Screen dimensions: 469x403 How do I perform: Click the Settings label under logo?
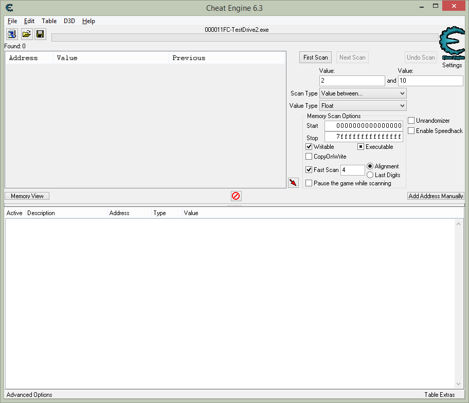point(452,65)
